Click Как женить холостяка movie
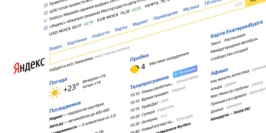 (x=230, y=76)
